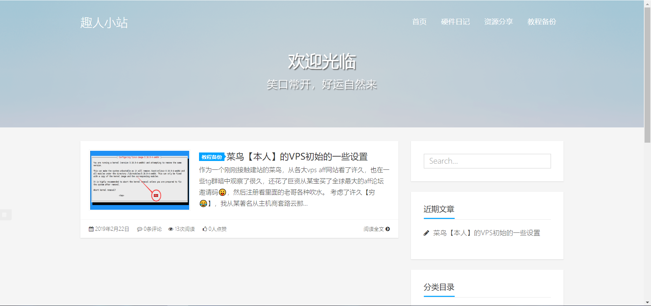Click the calendar icon beside the post date
This screenshot has width=651, height=306.
pos(91,229)
